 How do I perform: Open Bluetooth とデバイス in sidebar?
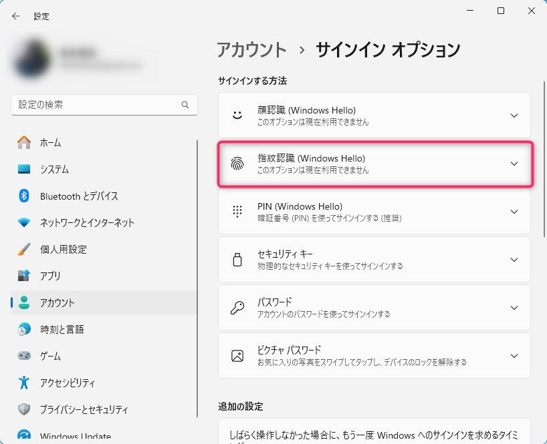(78, 196)
